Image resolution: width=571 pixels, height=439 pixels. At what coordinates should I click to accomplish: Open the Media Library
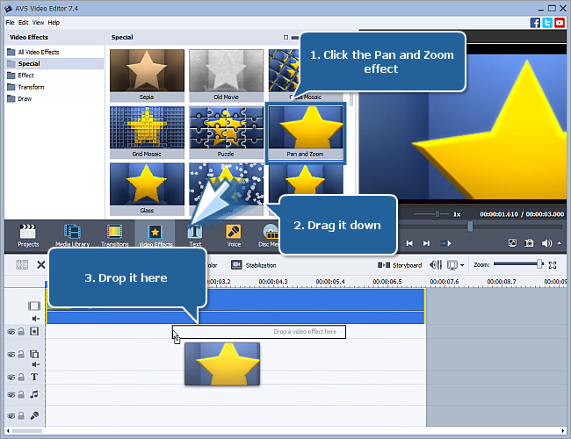click(72, 235)
